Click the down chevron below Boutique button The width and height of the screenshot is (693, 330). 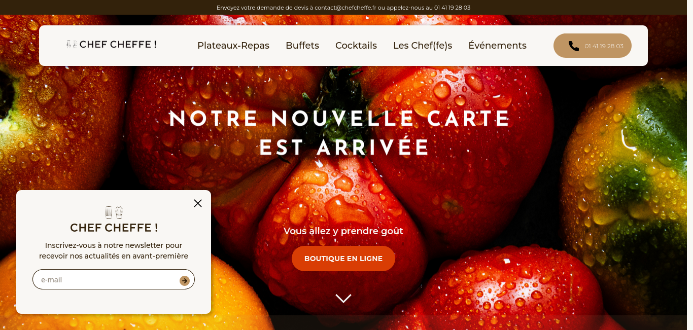pyautogui.click(x=343, y=299)
